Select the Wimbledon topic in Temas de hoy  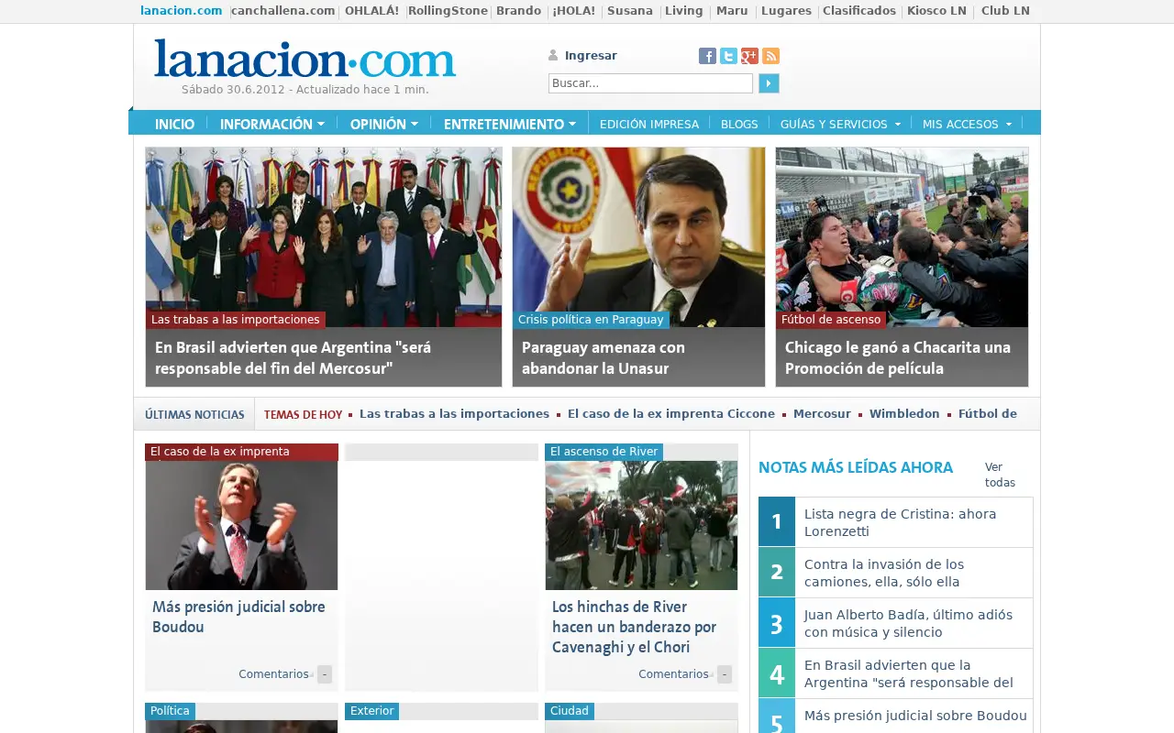(904, 414)
